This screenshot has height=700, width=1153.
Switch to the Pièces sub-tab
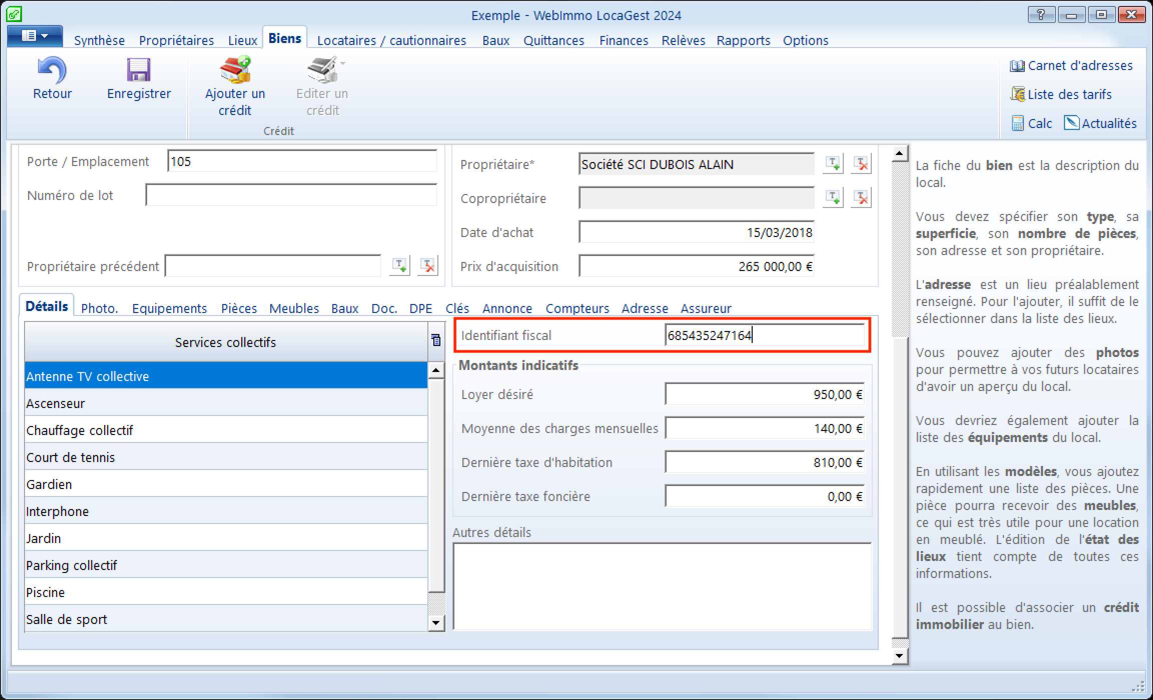[239, 308]
